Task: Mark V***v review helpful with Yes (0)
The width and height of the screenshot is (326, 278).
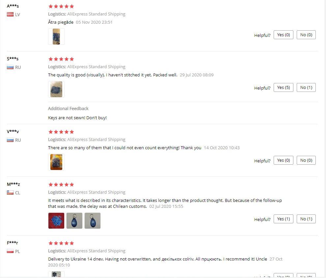Action: tap(284, 160)
